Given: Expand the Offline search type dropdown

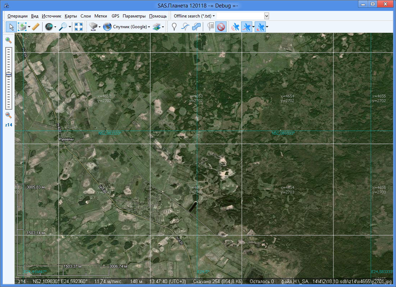Looking at the screenshot, I should point(194,16).
